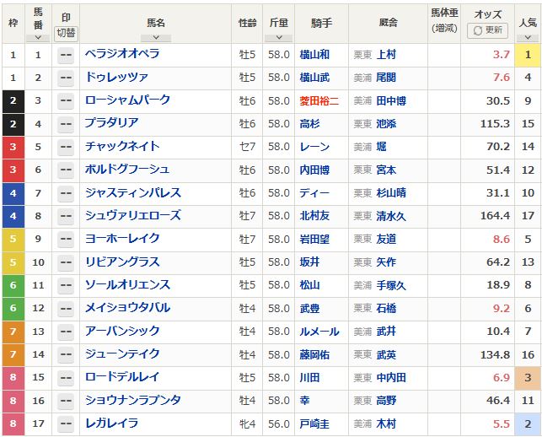Toggle the mark selector for ベラジオオペラ

point(66,55)
